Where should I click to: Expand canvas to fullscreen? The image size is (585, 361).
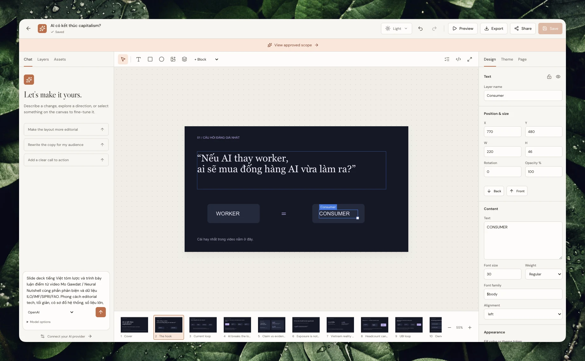pos(470,59)
